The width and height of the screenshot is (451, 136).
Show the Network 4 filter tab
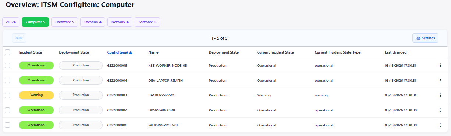click(120, 22)
